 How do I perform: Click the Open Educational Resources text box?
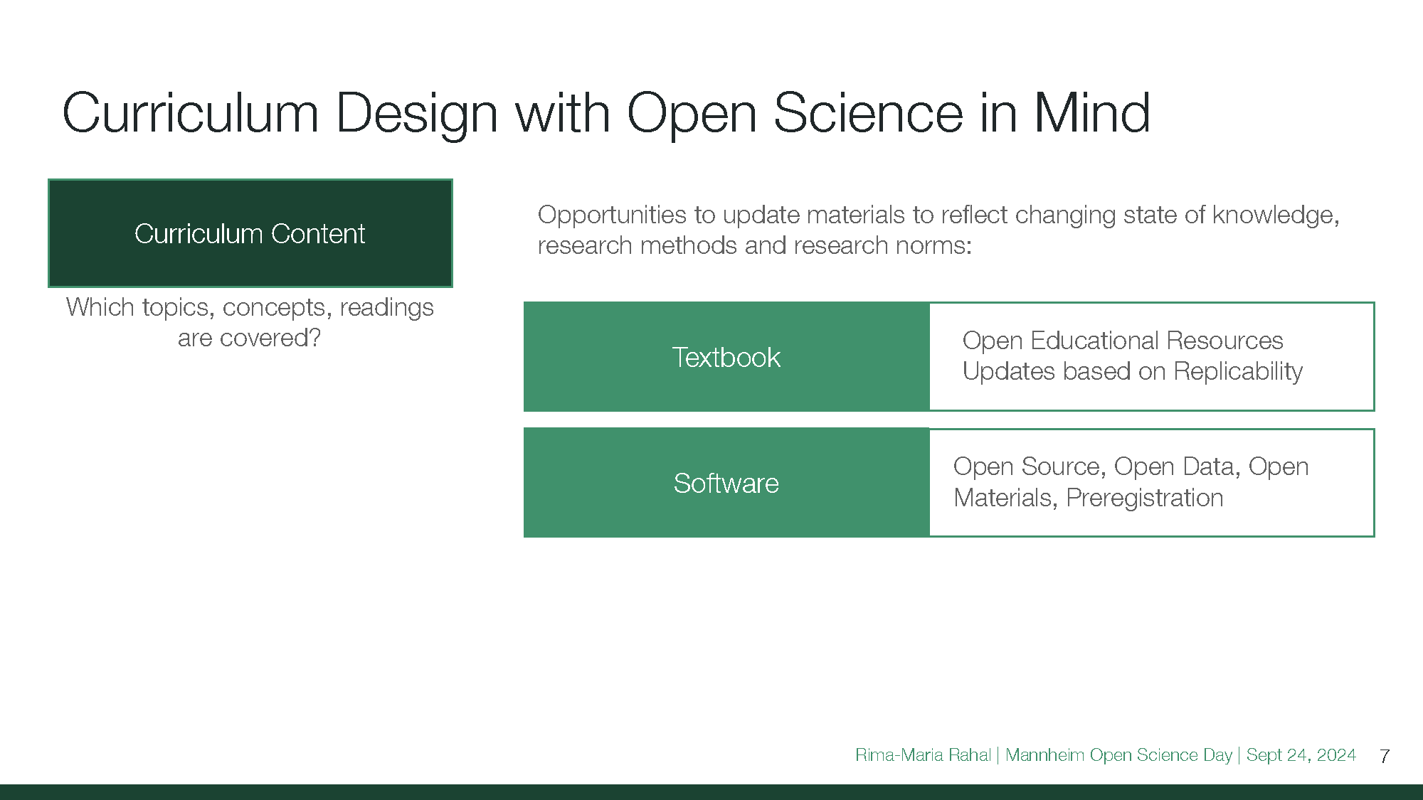(1152, 357)
